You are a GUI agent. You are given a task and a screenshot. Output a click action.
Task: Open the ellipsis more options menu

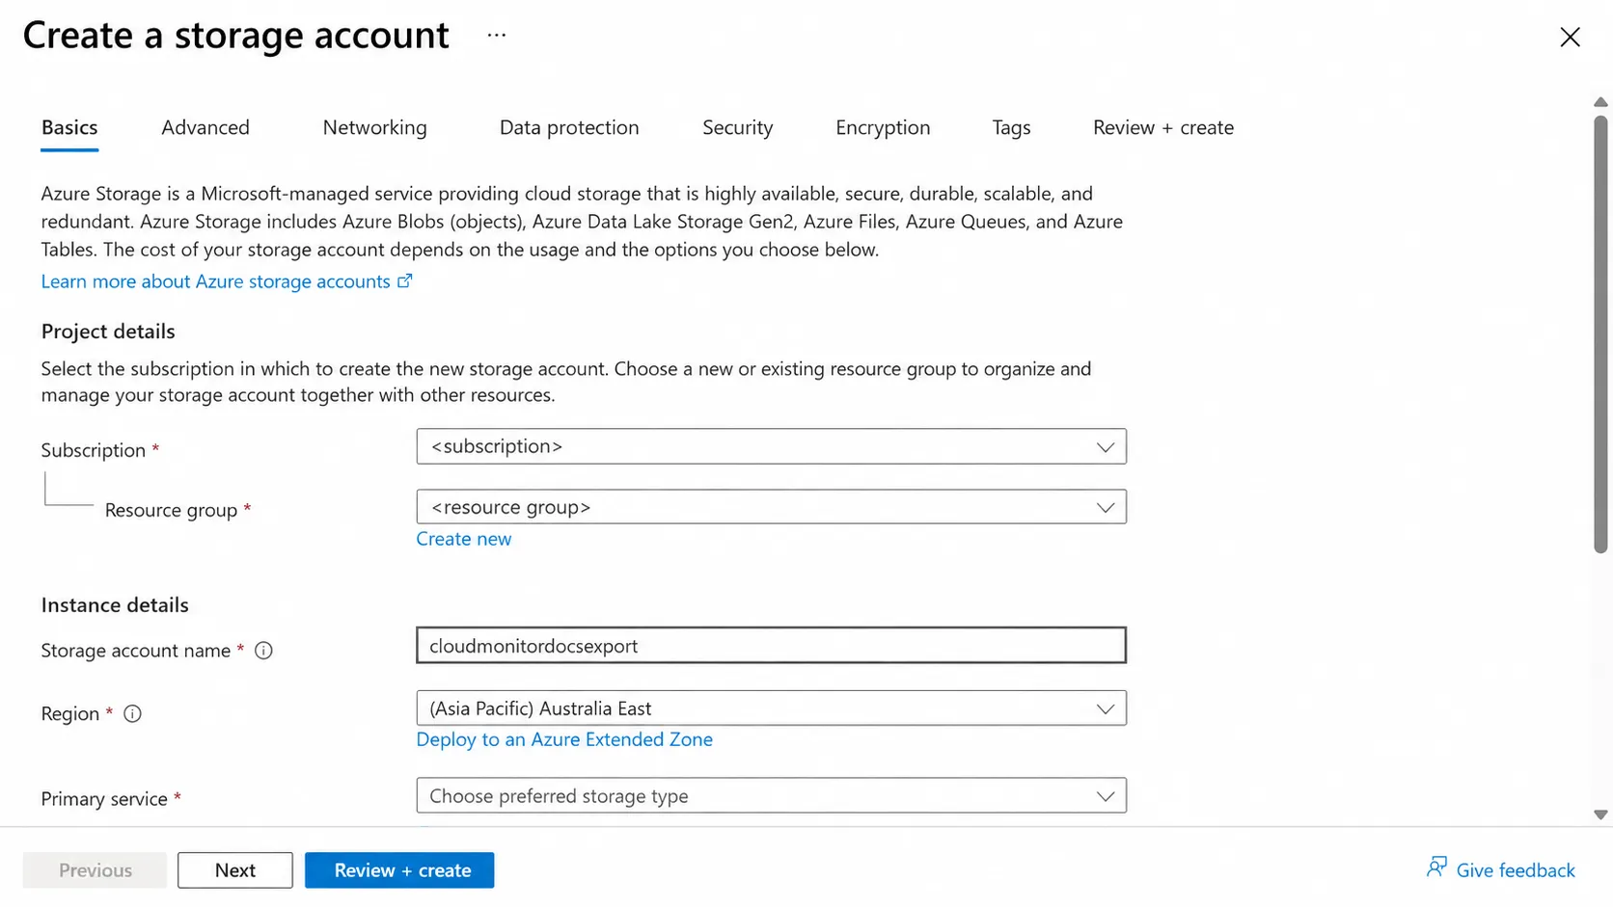496,36
